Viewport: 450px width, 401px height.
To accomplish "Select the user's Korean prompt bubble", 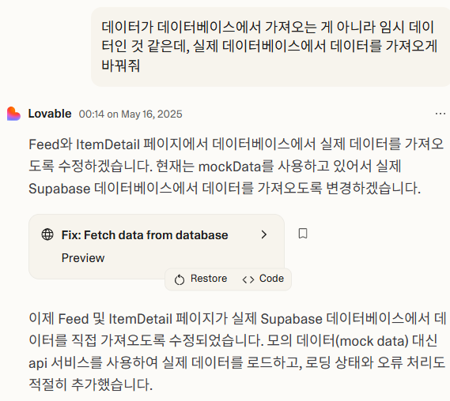I will point(270,47).
